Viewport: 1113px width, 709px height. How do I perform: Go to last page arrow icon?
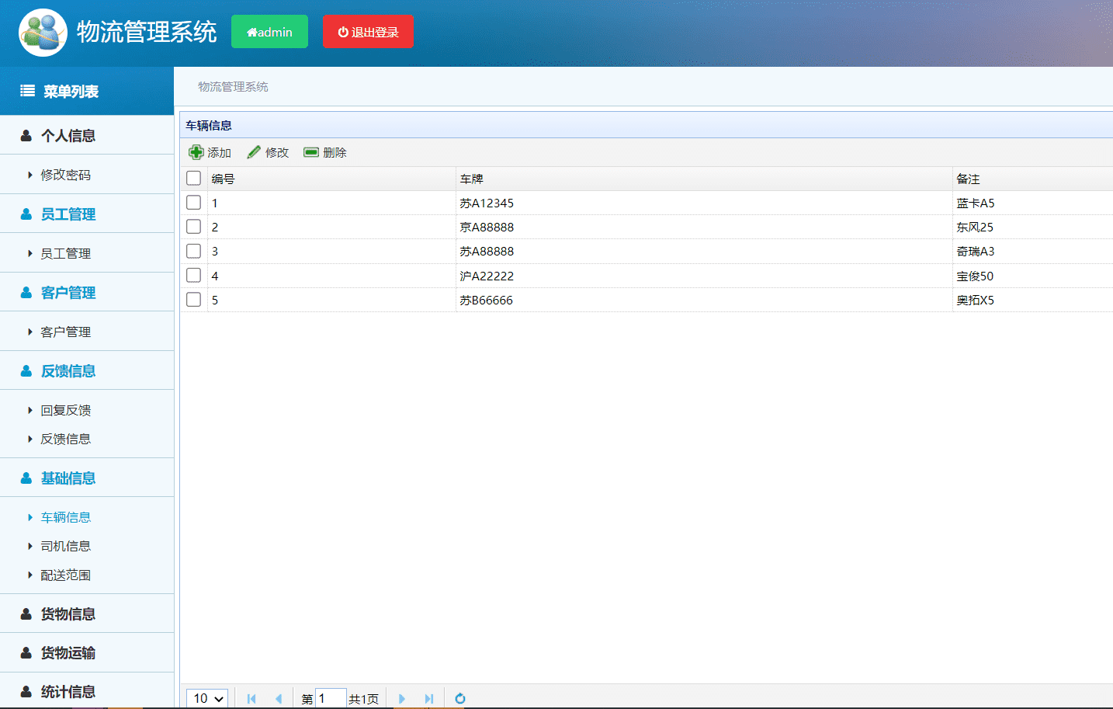click(428, 698)
